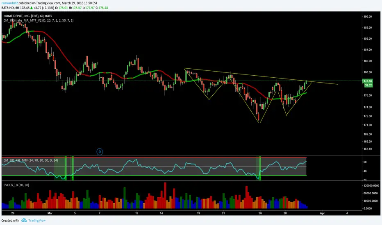Click the current price label 178.48
This screenshot has width=382, height=225.
[x=368, y=81]
